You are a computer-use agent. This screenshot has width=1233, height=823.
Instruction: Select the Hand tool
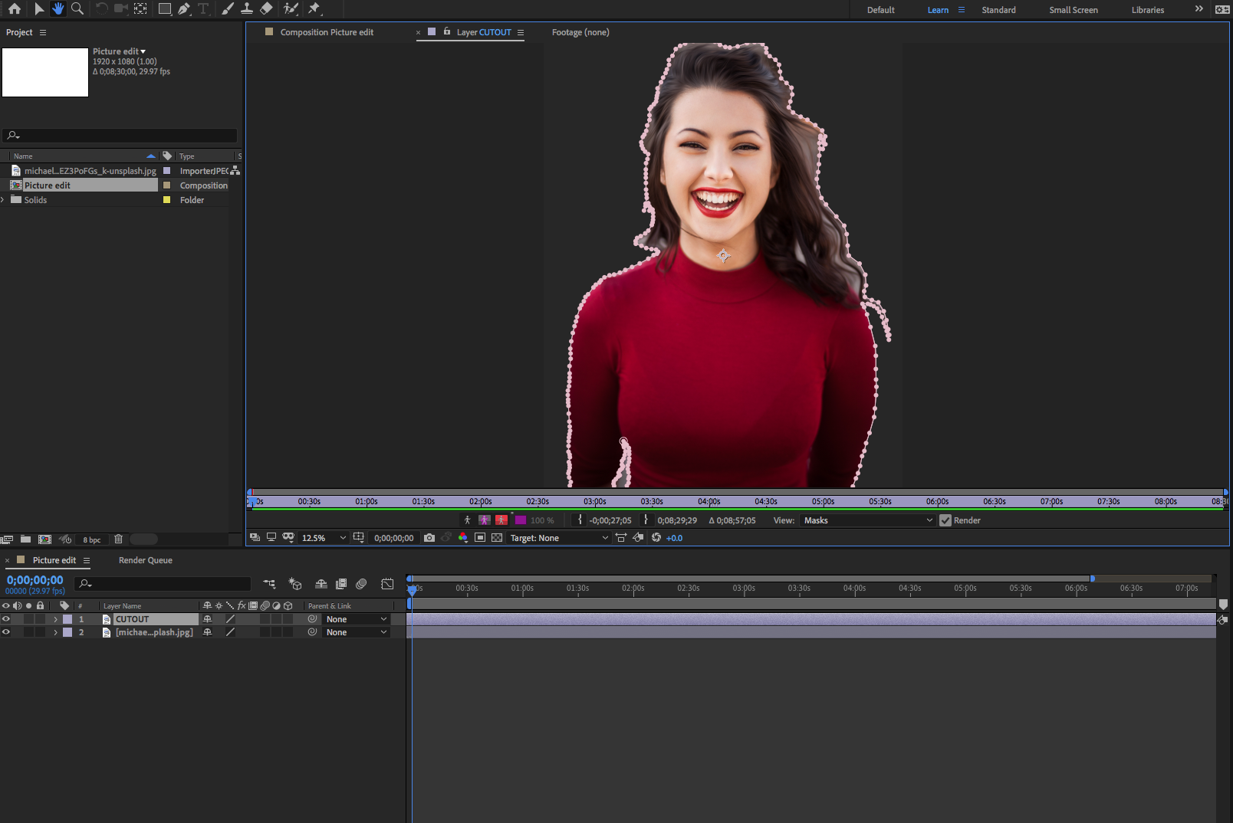58,9
